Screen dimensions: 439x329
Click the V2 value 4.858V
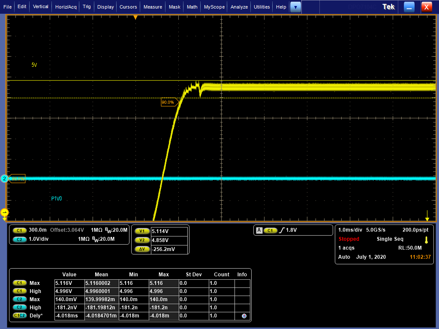169,240
